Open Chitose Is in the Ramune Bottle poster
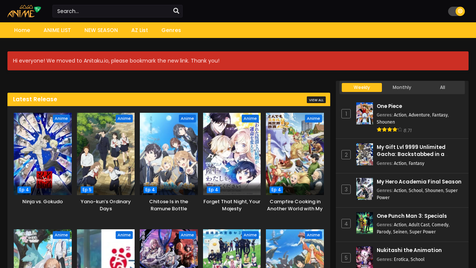 (169, 154)
